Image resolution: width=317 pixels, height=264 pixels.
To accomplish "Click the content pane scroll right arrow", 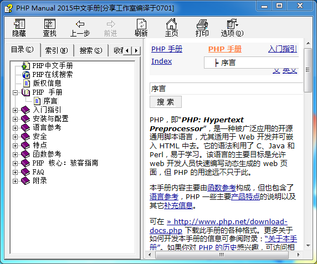I will point(298,255).
